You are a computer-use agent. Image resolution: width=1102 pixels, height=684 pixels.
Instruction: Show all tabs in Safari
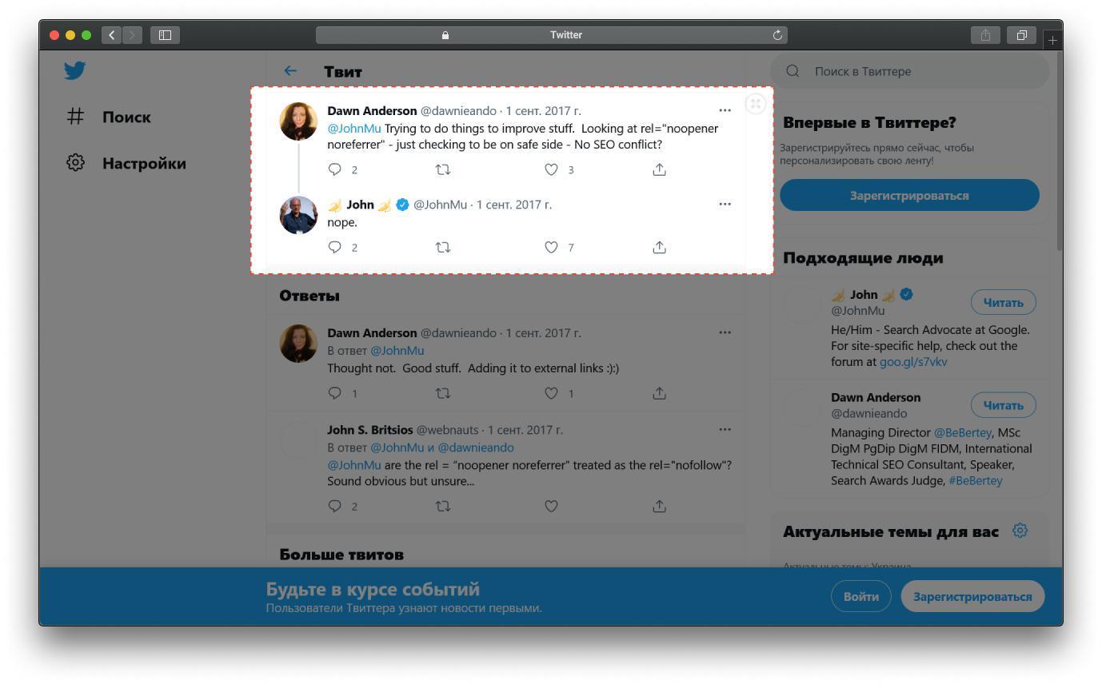click(1021, 35)
